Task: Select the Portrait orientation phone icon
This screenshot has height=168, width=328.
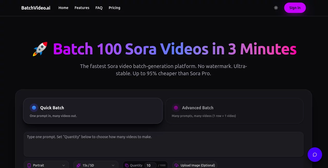Action: pos(29,165)
